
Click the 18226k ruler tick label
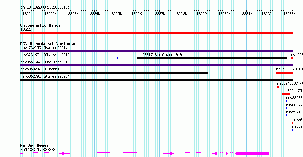[138, 14]
